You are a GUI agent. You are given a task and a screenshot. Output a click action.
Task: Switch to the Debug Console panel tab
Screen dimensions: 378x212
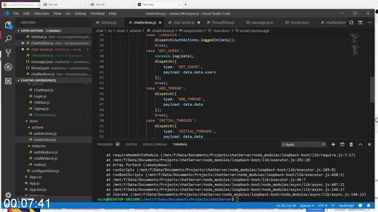click(155, 144)
